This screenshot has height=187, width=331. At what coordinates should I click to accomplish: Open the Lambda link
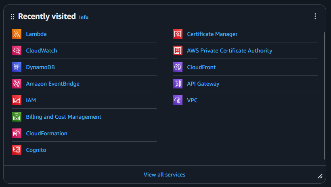coord(36,34)
